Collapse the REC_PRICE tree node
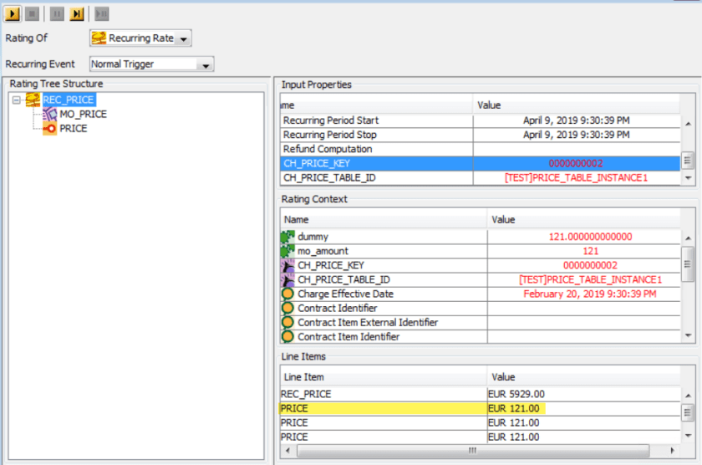702x465 pixels. 17,100
